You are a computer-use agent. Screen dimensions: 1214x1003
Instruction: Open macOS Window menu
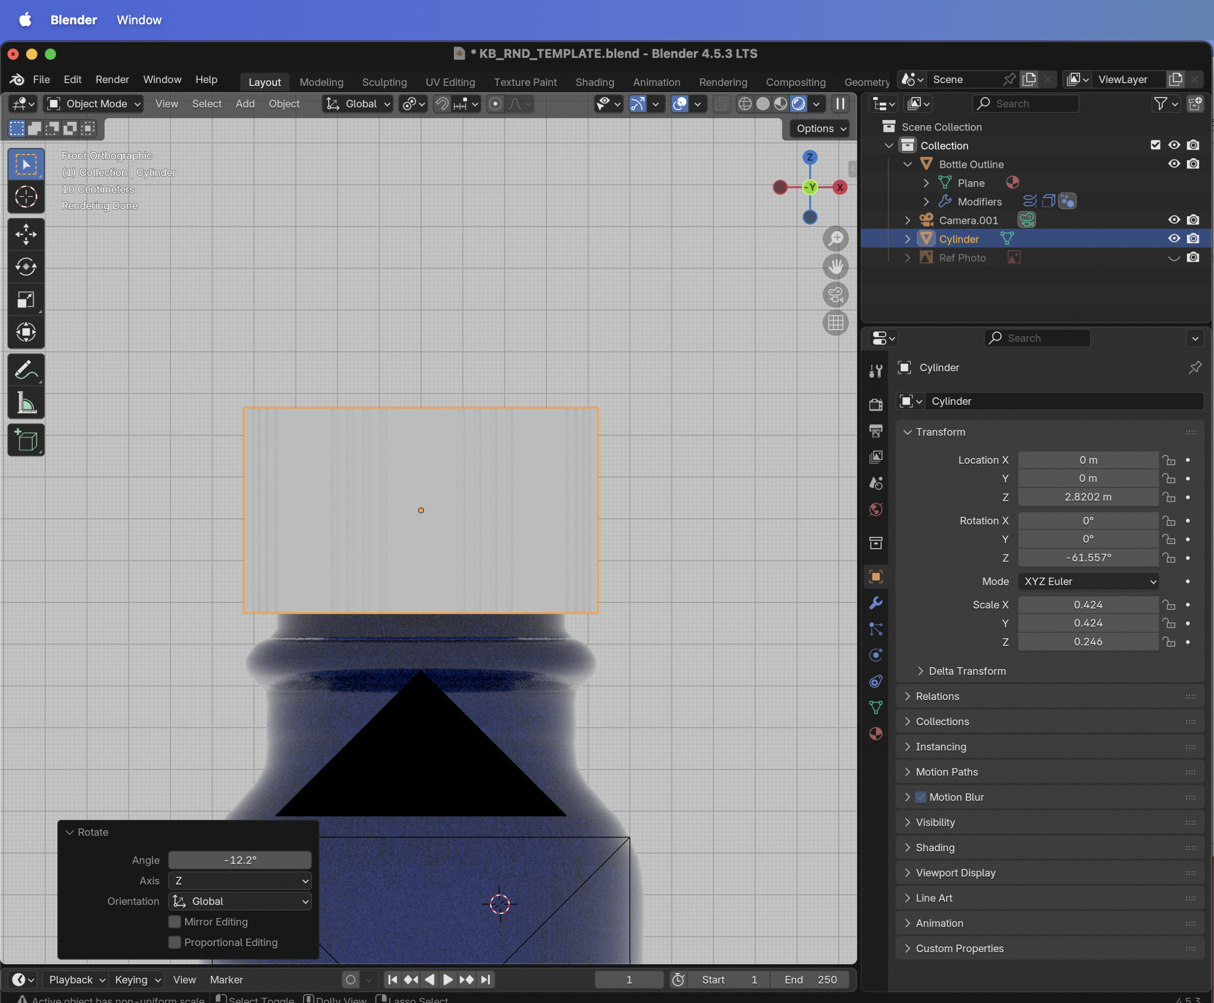[x=139, y=20]
